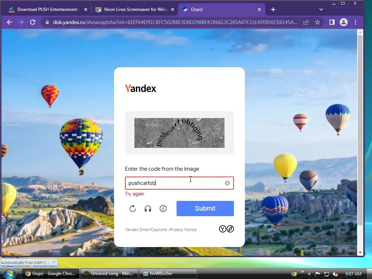The width and height of the screenshot is (372, 279).
Task: Click the Yandex logo
Action: tap(141, 89)
